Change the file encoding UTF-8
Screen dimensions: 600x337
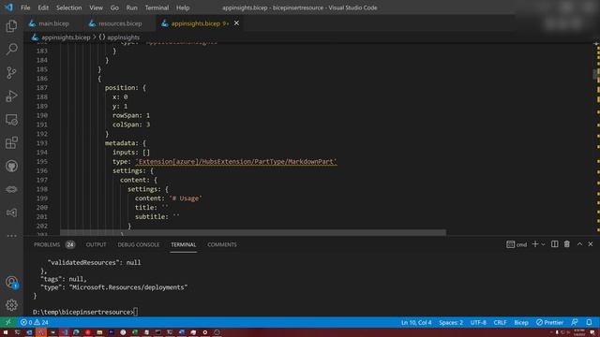[x=478, y=322]
